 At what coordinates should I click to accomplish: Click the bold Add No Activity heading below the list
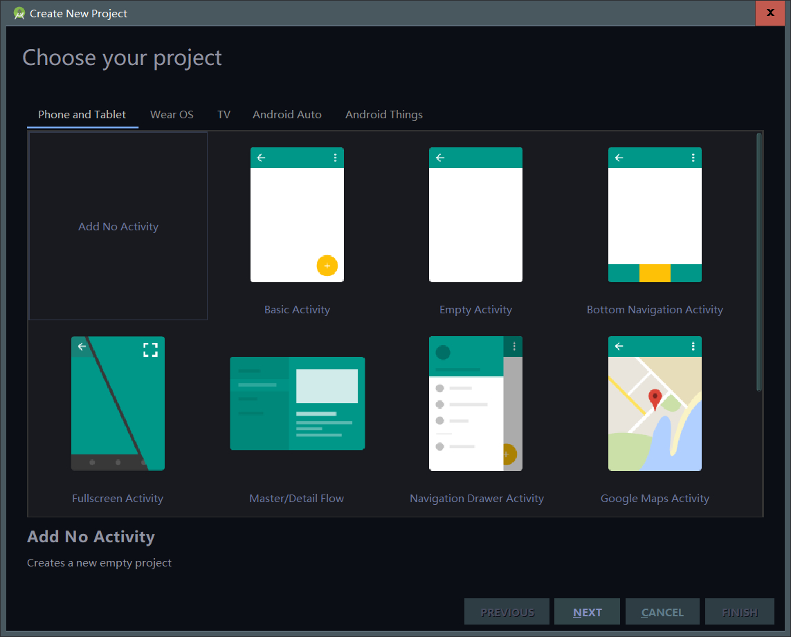pyautogui.click(x=91, y=537)
